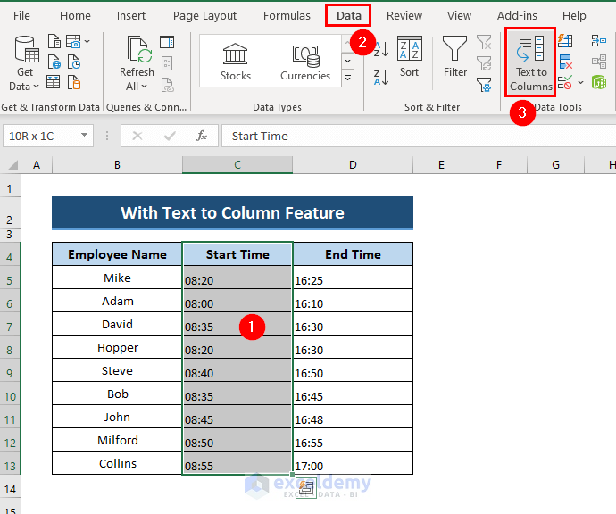Click Quick Analysis icon below the selection
The width and height of the screenshot is (616, 514).
pyautogui.click(x=306, y=487)
